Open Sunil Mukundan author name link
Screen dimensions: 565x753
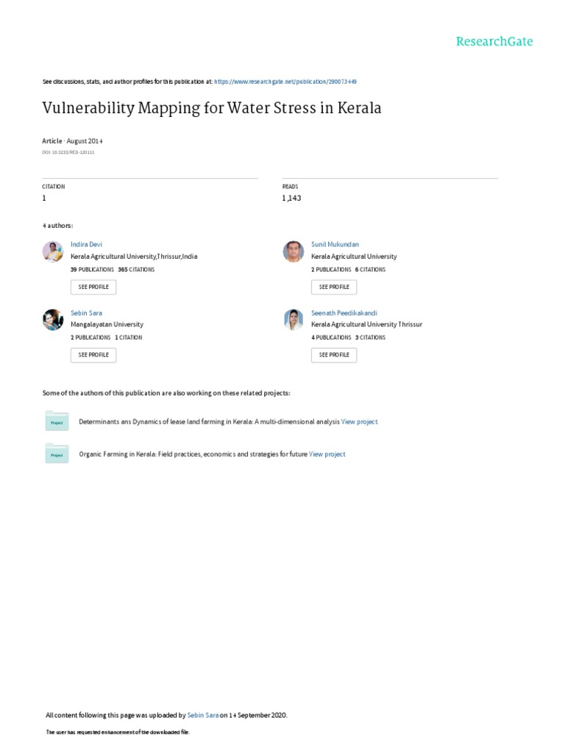pyautogui.click(x=335, y=244)
